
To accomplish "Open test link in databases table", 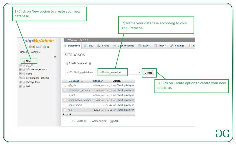I will pos(70,110).
